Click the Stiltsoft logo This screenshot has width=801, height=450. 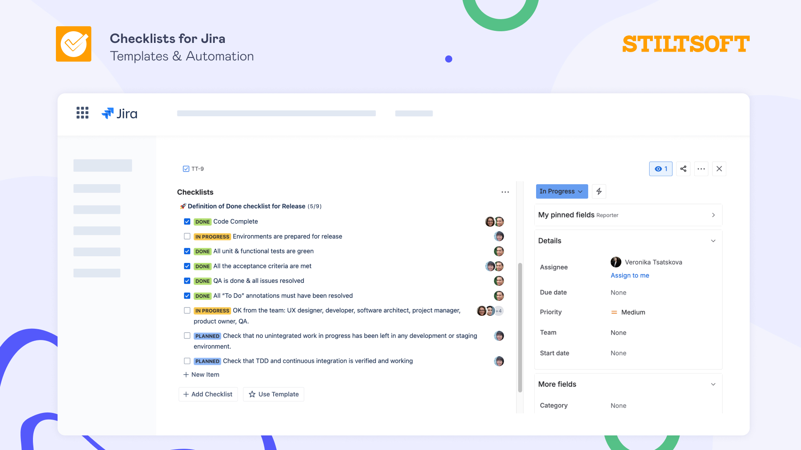coord(685,44)
